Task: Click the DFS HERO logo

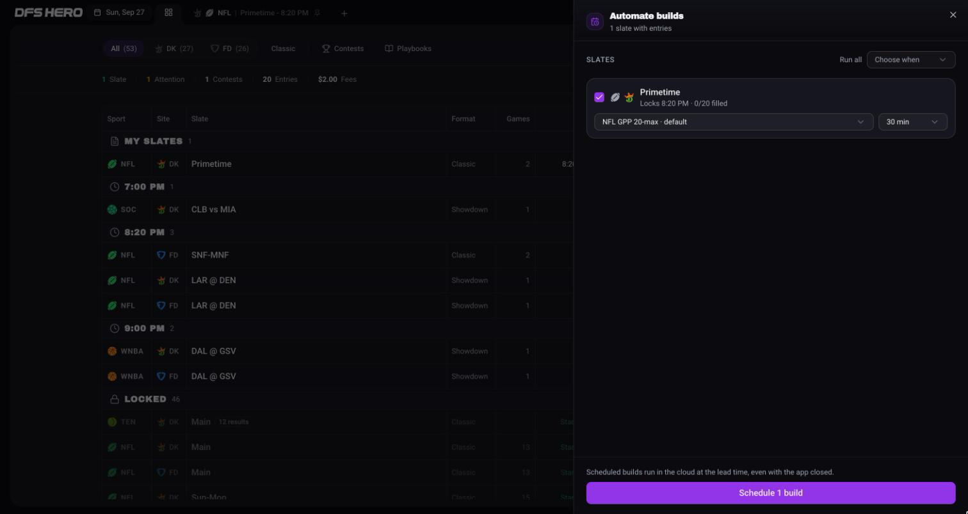Action: 49,13
